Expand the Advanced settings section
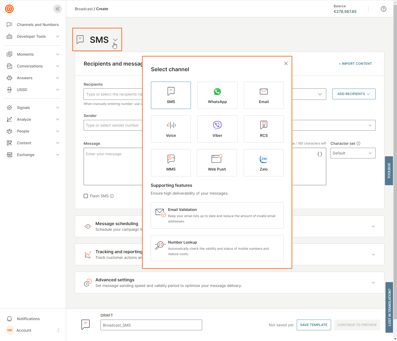 tap(373, 283)
